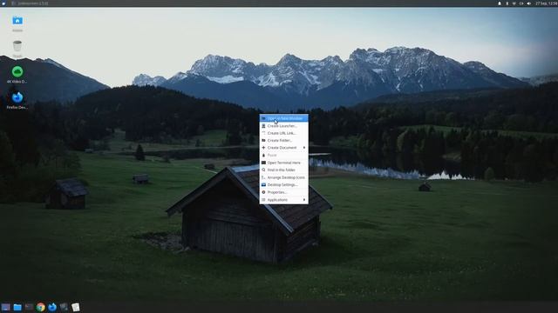Open the text document icon in the dock
Screen dimensions: 558x313
click(76, 307)
